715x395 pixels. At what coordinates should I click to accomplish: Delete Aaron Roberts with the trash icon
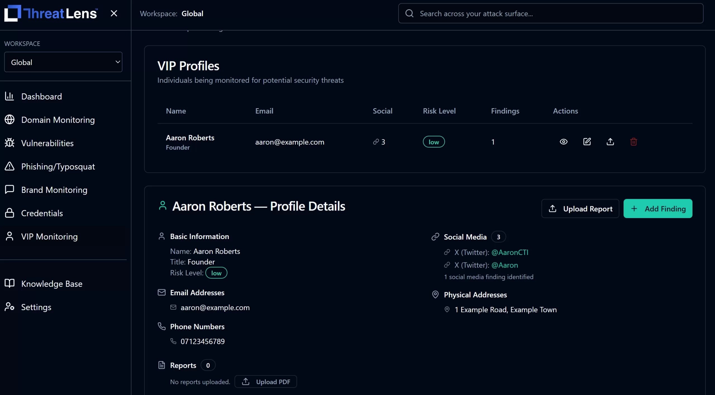633,142
